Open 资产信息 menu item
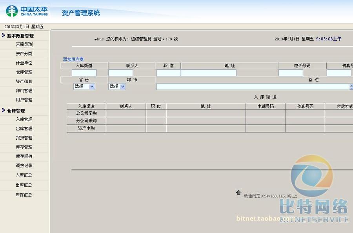 pos(24,81)
